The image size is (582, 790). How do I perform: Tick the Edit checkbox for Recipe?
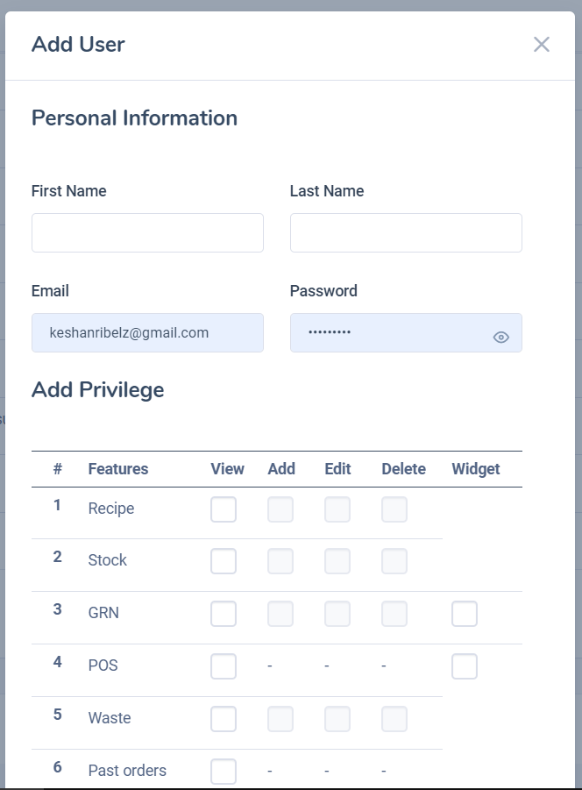337,509
